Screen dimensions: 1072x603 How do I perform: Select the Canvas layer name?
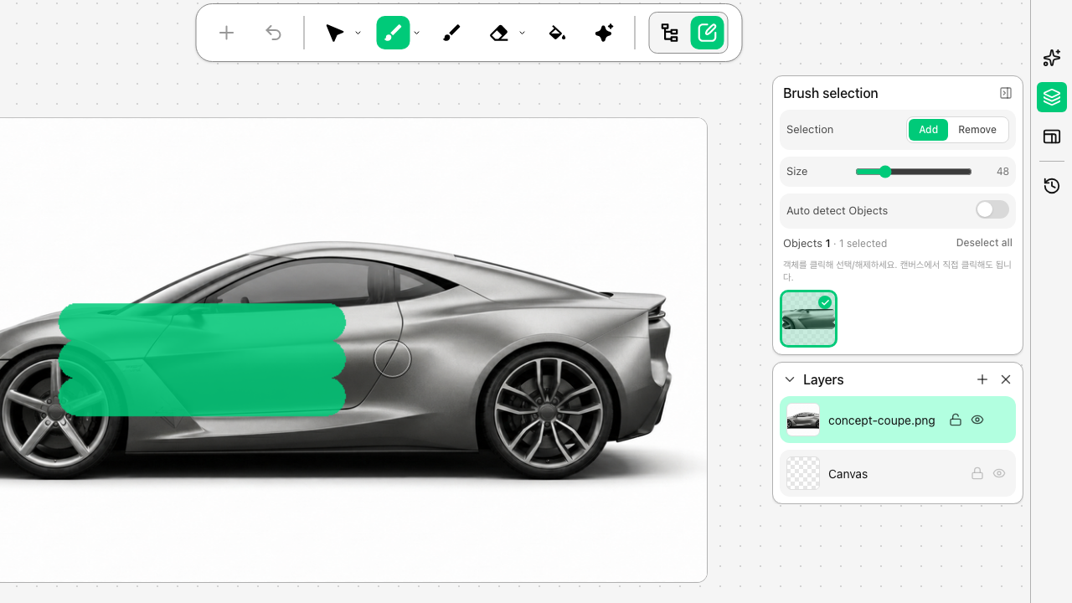(848, 474)
